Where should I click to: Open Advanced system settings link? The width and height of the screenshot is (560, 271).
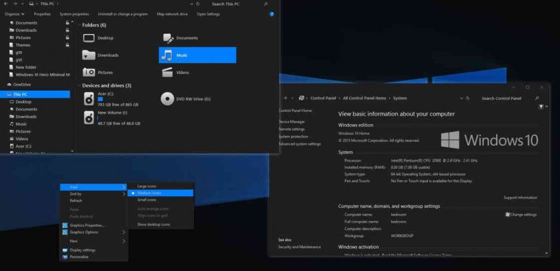point(300,144)
